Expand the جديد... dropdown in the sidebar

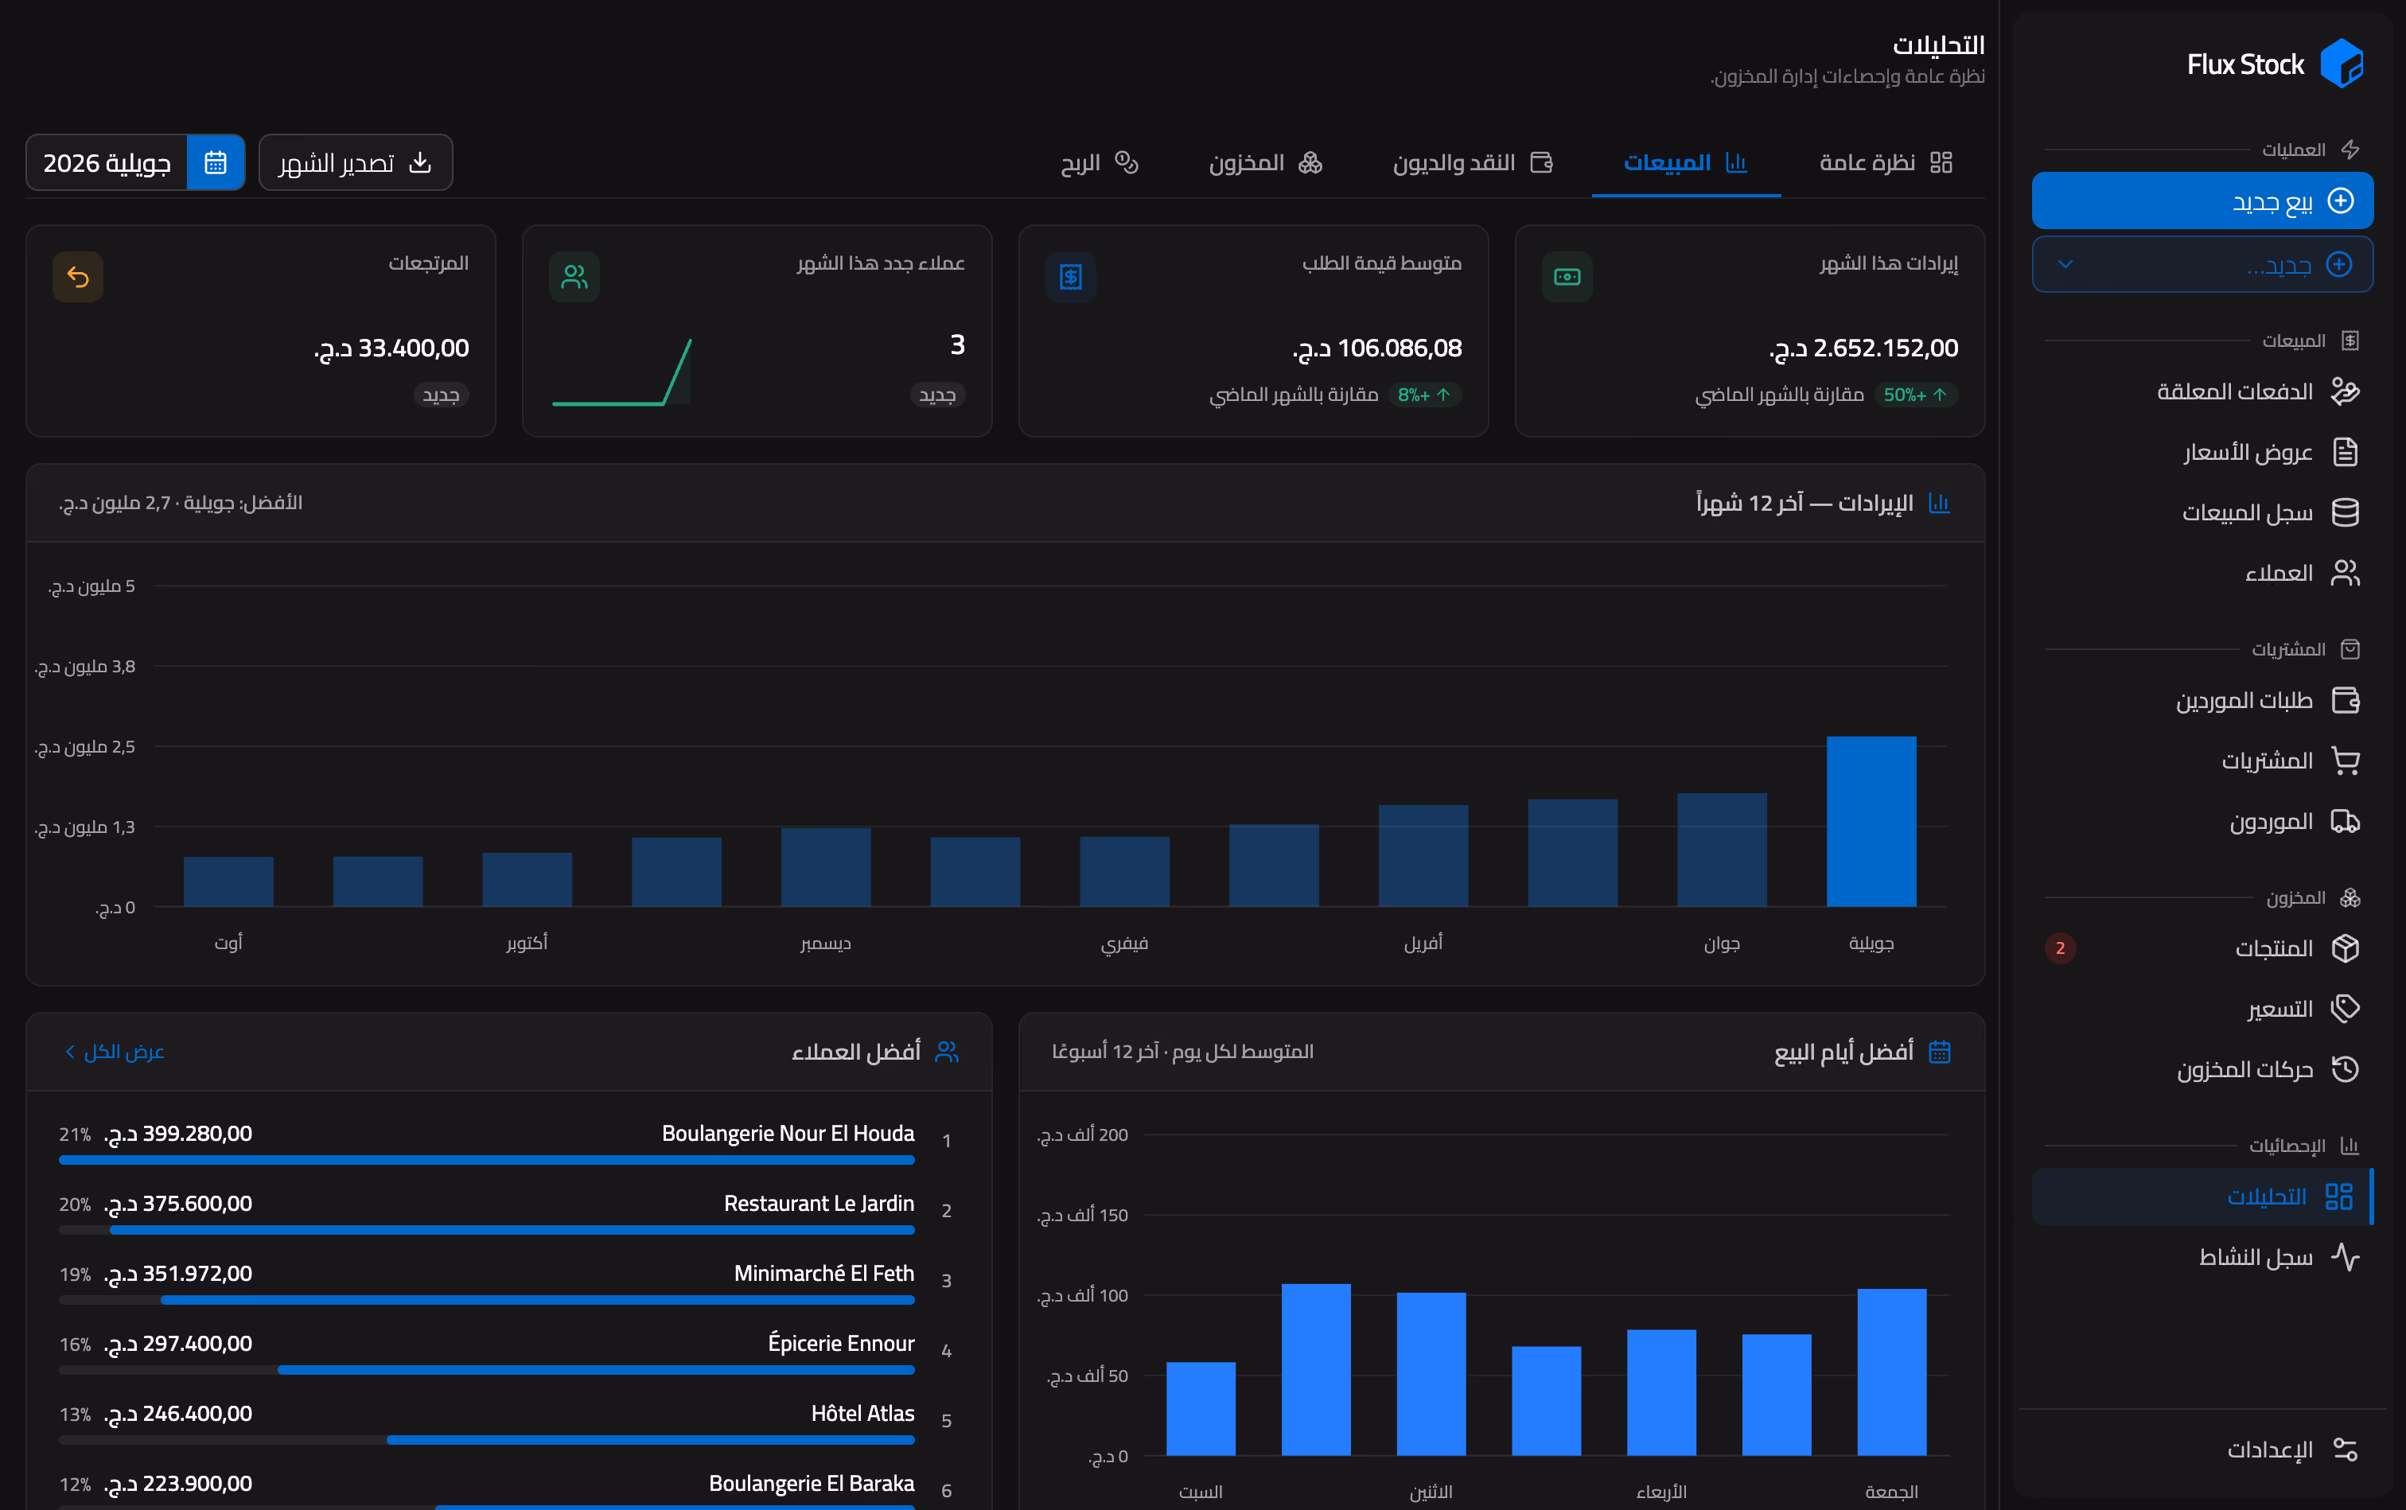click(x=2203, y=265)
